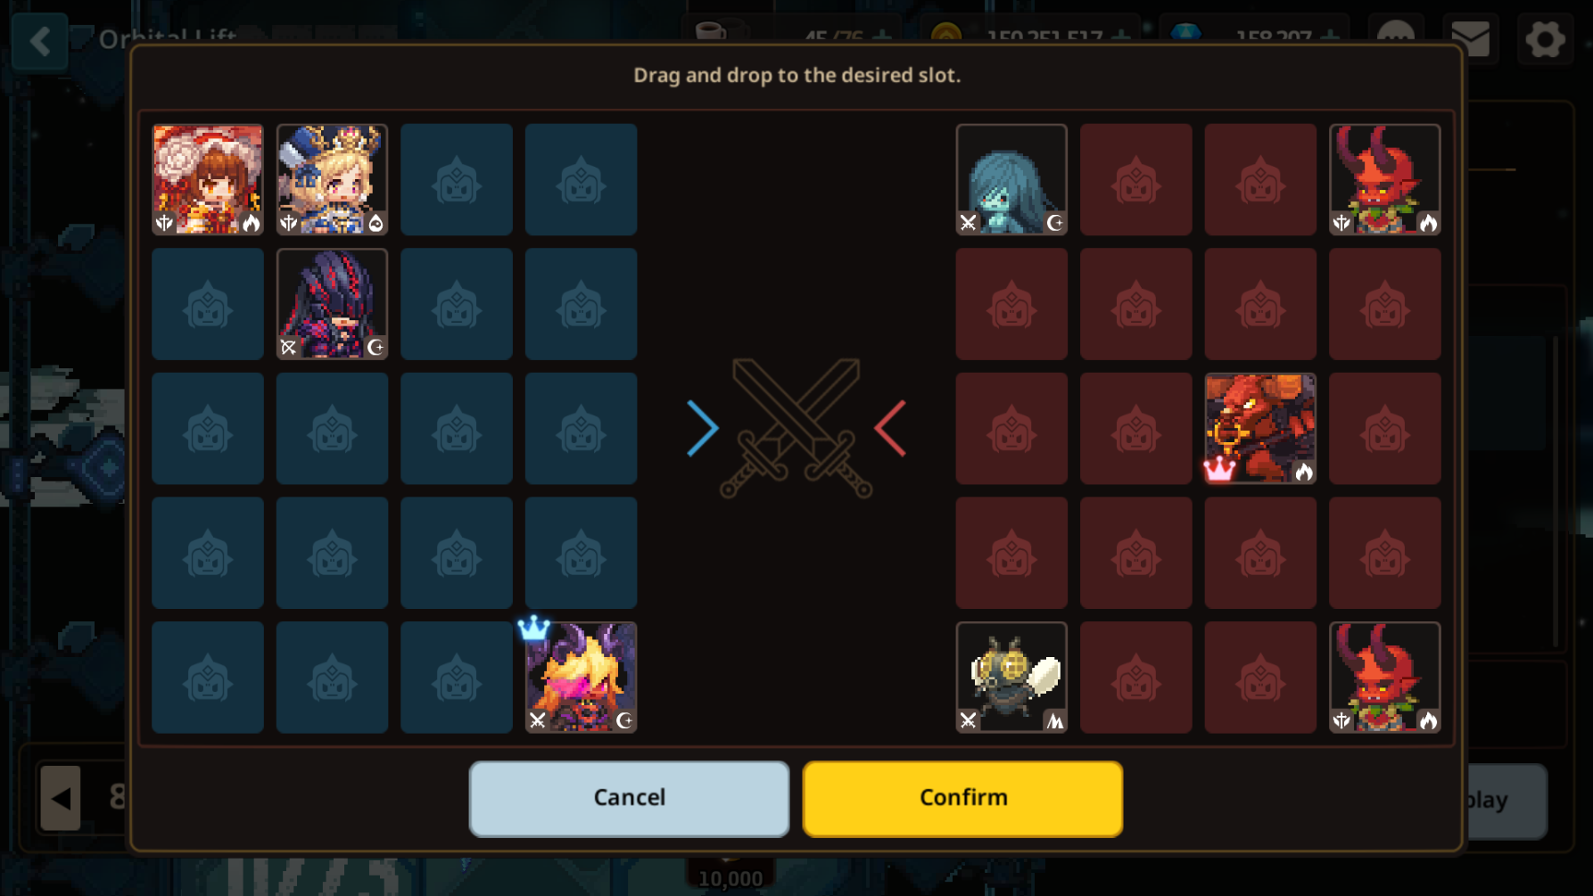Click the Cancel button
This screenshot has width=1593, height=896.
[630, 798]
